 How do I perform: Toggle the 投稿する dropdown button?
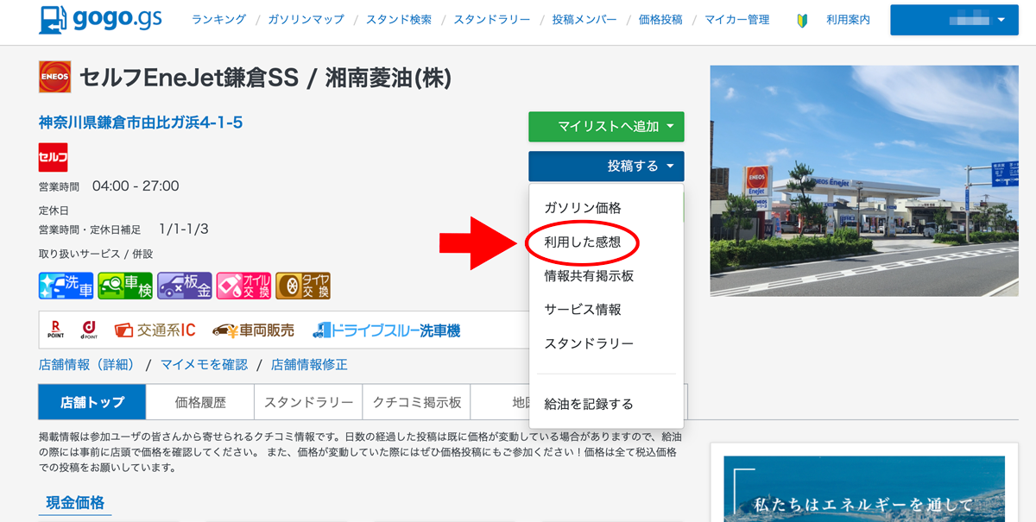pyautogui.click(x=606, y=166)
